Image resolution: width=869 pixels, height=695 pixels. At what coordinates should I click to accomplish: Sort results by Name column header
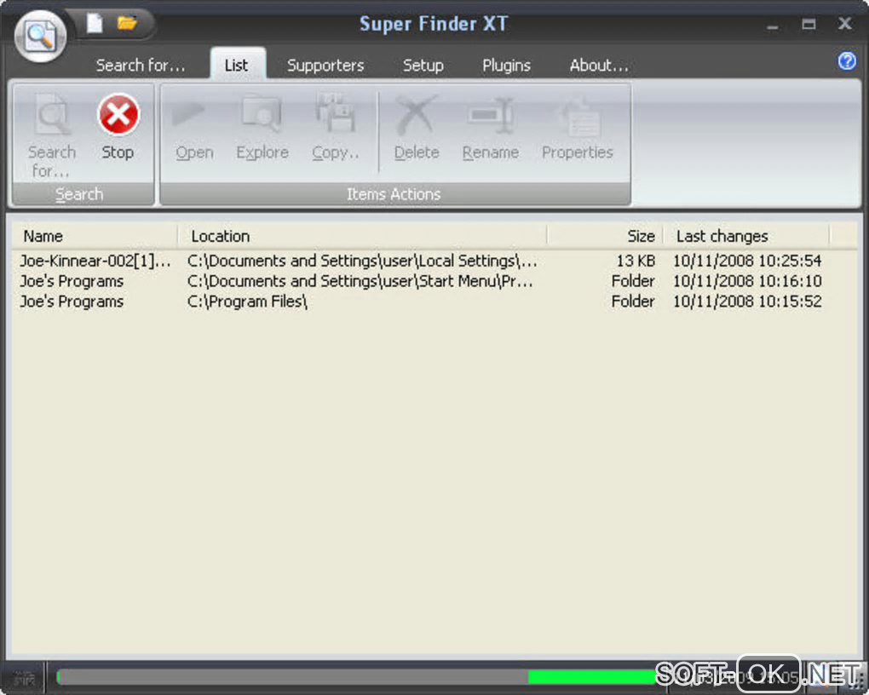95,236
